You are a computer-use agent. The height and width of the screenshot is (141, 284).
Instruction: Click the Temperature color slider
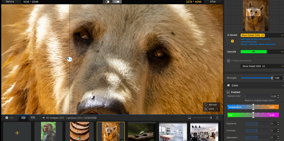253,107
